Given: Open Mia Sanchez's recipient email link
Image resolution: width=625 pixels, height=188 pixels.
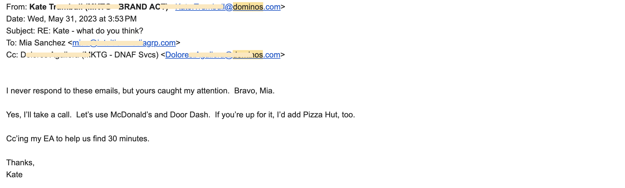Looking at the screenshot, I should (124, 43).
